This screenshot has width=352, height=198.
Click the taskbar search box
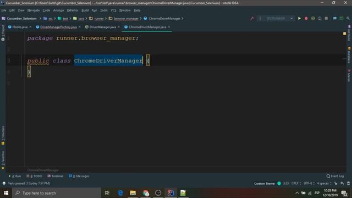[x=57, y=193]
